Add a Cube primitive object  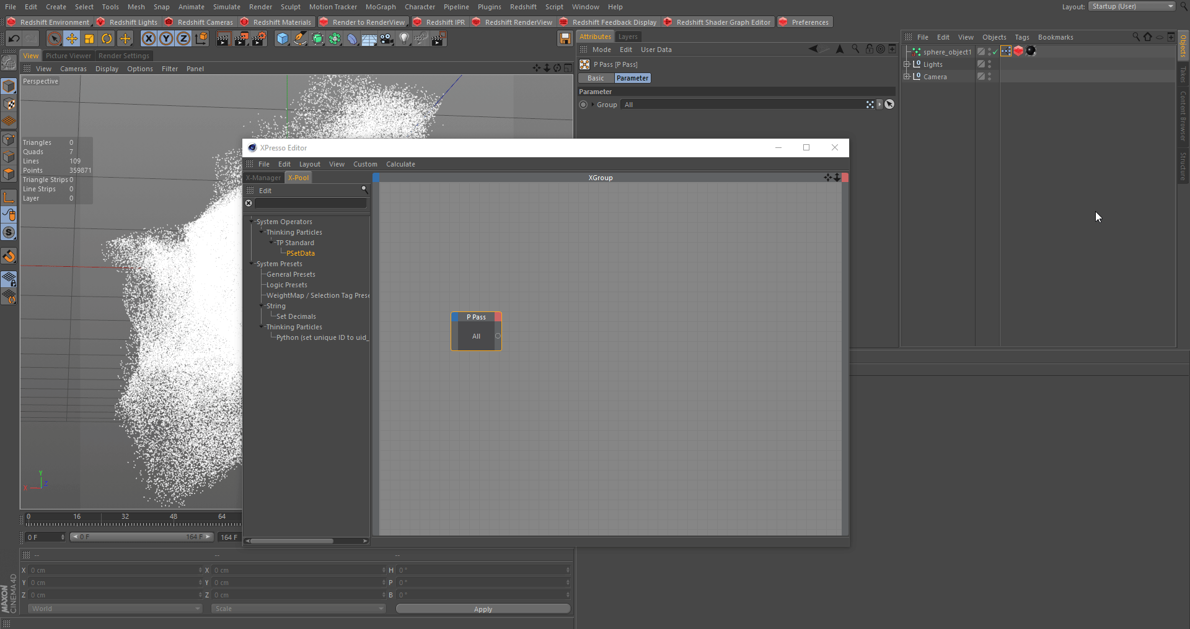click(x=283, y=39)
